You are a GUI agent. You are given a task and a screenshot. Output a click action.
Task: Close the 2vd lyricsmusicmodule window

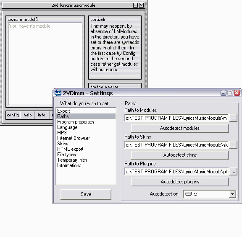pyautogui.click(x=141, y=5)
